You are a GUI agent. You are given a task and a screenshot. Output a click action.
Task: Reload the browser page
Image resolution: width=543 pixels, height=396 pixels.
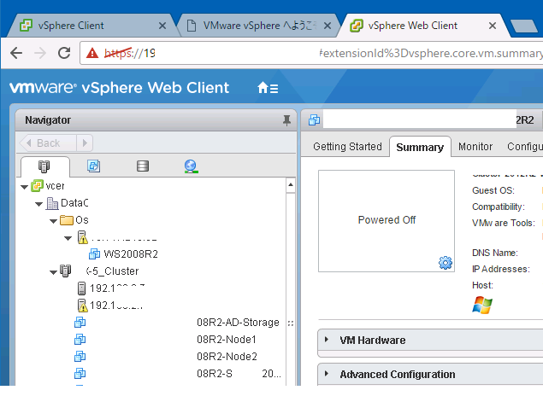point(64,53)
